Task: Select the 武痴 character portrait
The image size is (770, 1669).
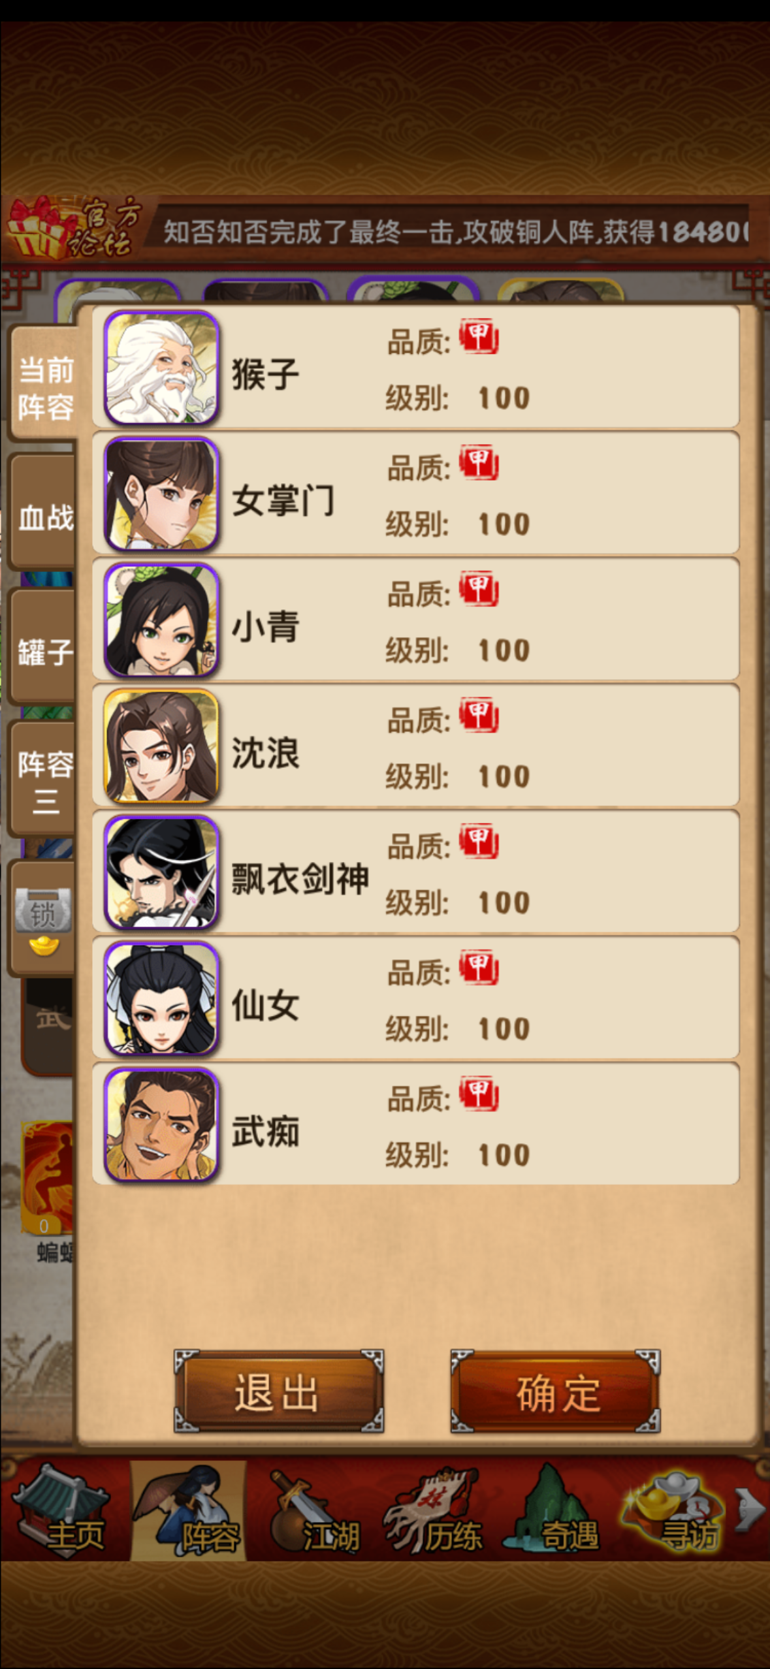Action: 161,1124
